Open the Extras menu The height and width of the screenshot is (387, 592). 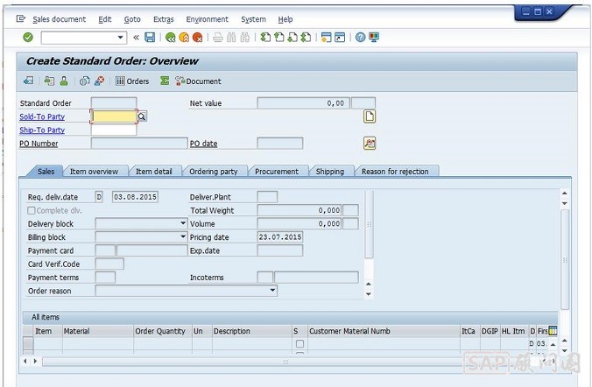[164, 19]
